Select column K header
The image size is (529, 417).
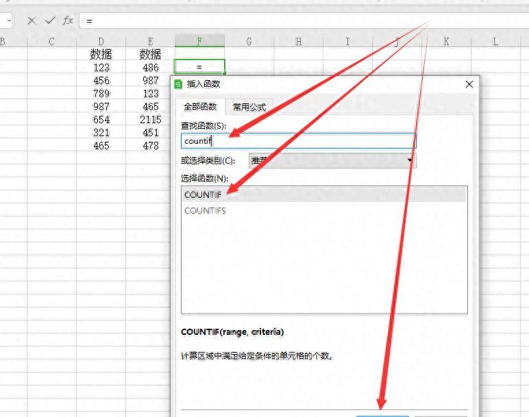446,42
